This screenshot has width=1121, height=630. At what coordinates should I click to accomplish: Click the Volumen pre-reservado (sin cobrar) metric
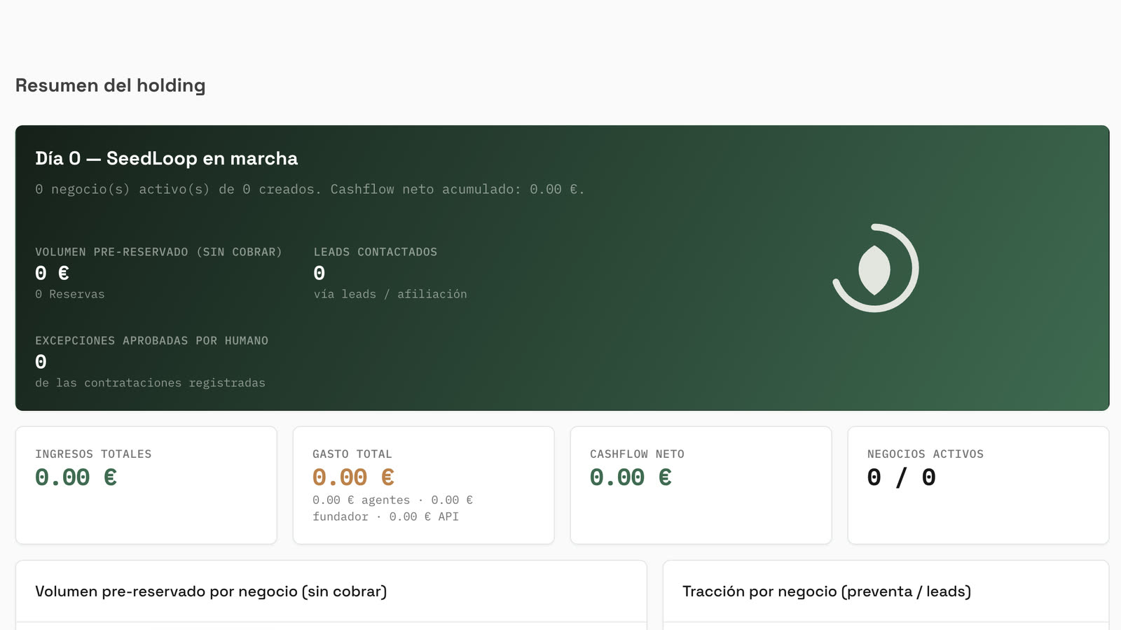pyautogui.click(x=158, y=273)
